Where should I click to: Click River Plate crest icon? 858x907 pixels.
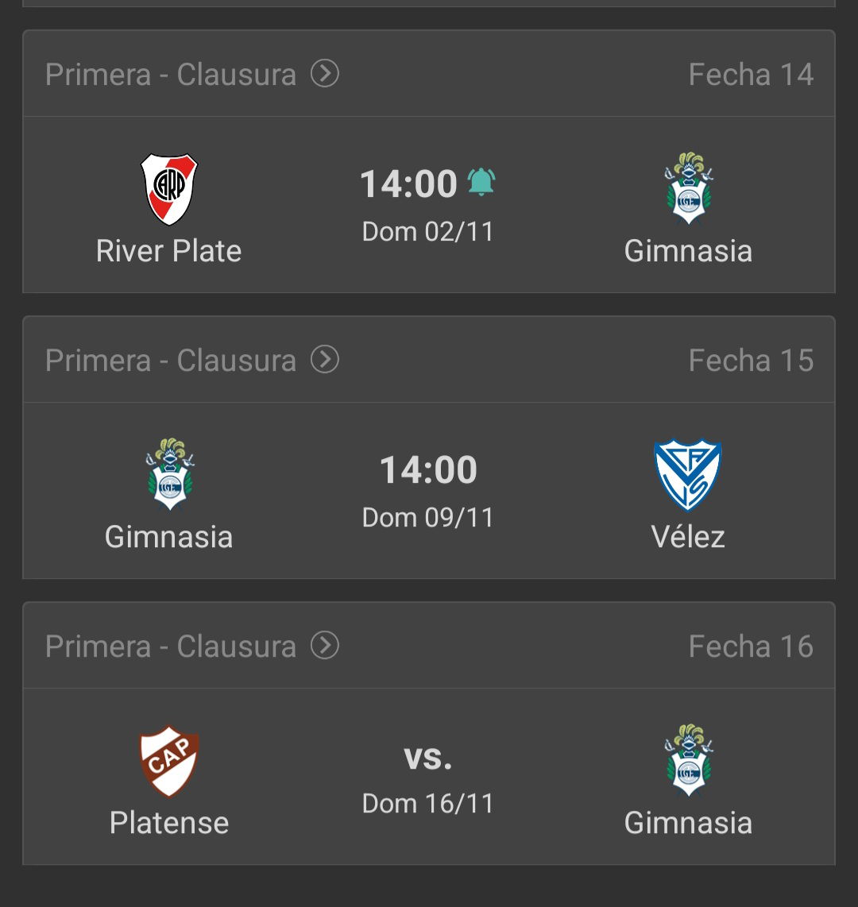pyautogui.click(x=169, y=190)
